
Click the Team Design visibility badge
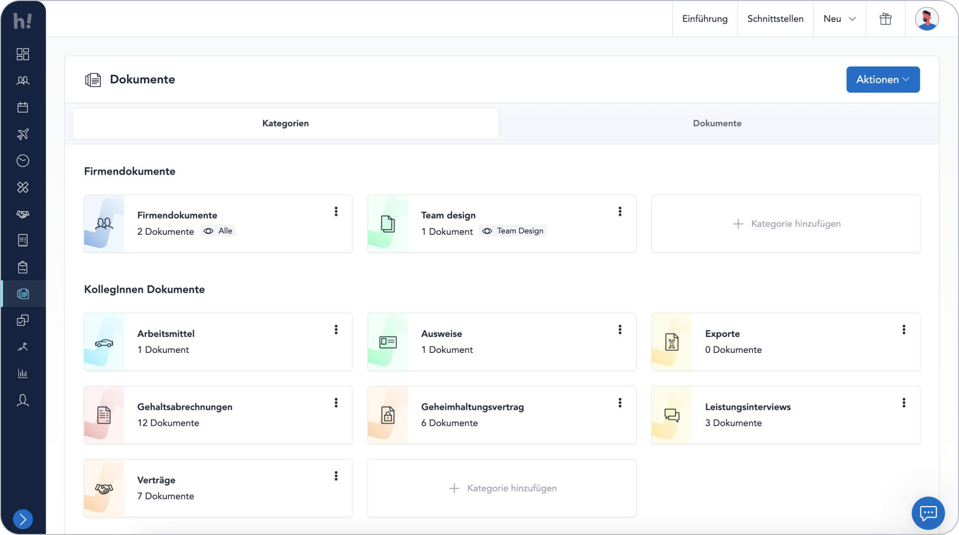point(513,231)
